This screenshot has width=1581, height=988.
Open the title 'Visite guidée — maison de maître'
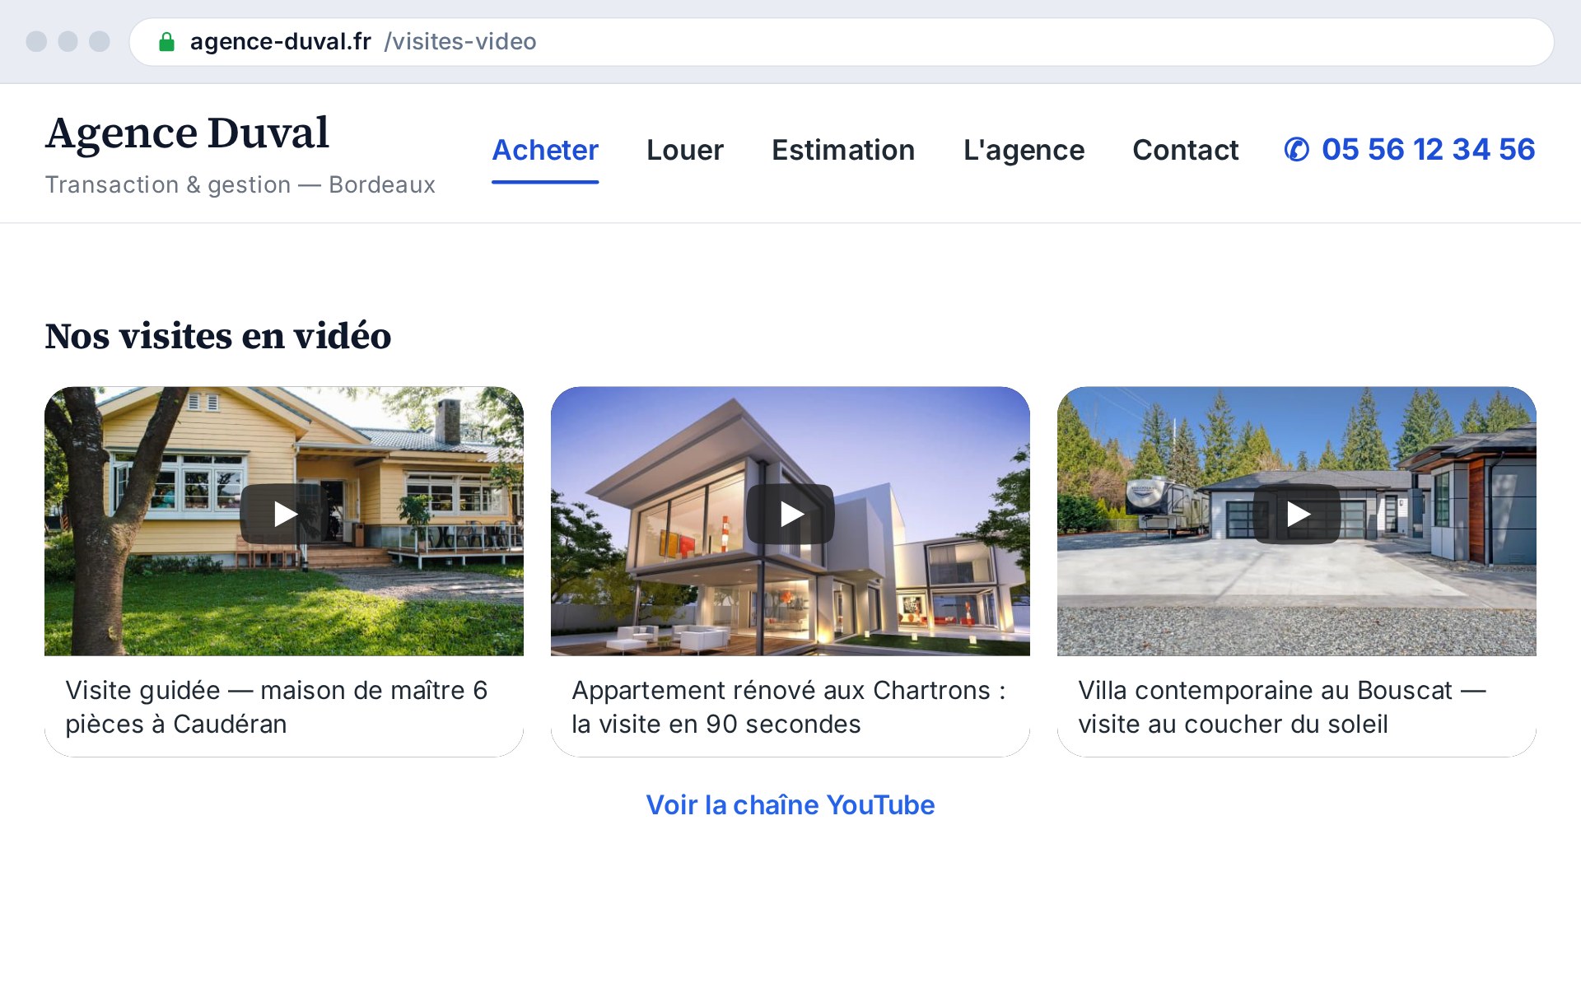coord(277,706)
